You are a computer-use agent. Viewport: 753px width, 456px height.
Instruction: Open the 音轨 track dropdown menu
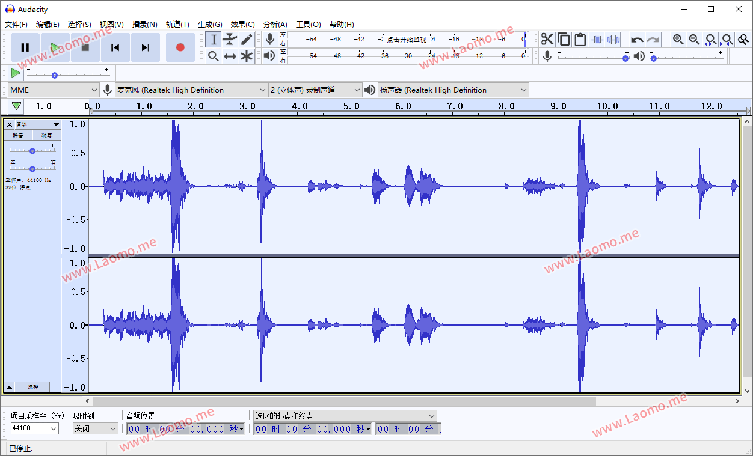coord(37,124)
